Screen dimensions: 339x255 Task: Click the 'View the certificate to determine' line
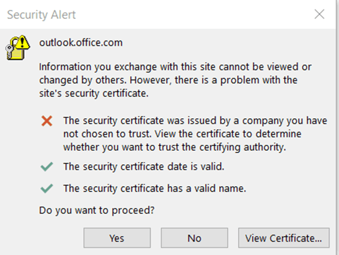point(182,134)
